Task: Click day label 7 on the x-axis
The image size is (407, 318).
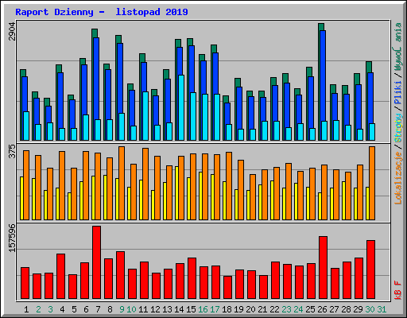Action: tap(98, 309)
